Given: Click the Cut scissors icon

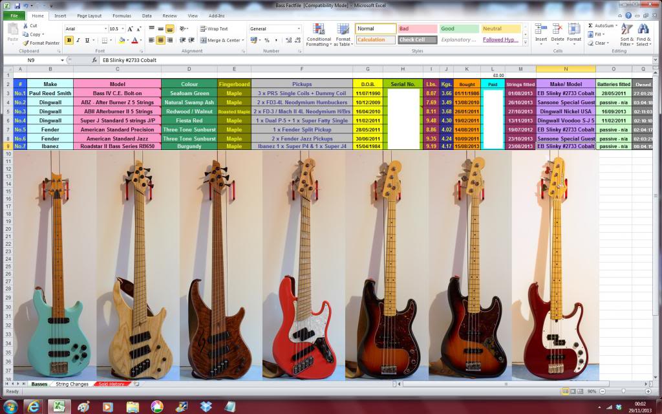Looking at the screenshot, I should [x=25, y=26].
